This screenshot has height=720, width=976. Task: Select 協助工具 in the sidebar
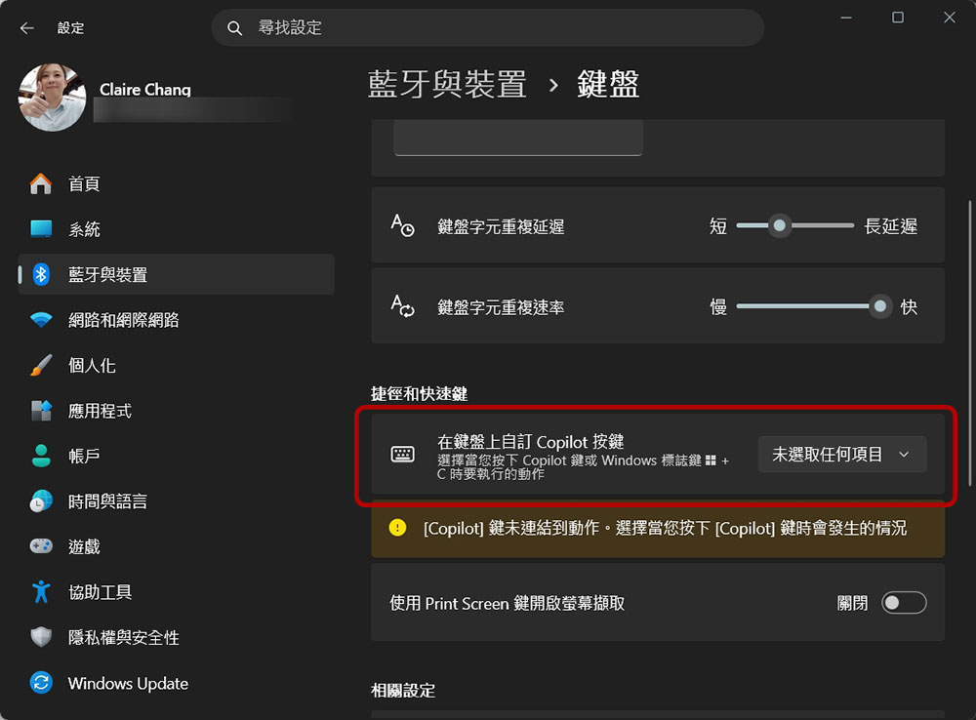click(x=176, y=592)
